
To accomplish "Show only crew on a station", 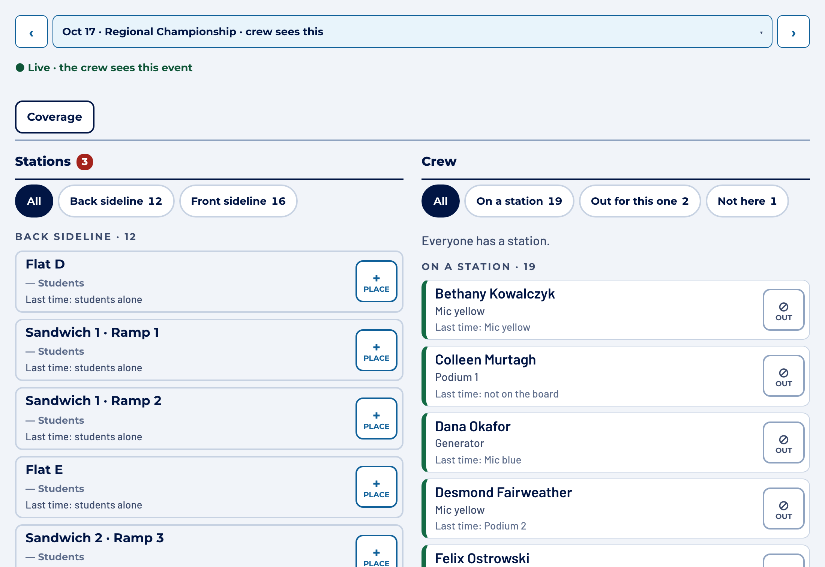I will point(519,201).
